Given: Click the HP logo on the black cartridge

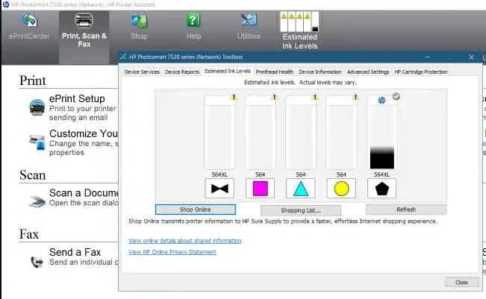Looking at the screenshot, I should coord(381,100).
